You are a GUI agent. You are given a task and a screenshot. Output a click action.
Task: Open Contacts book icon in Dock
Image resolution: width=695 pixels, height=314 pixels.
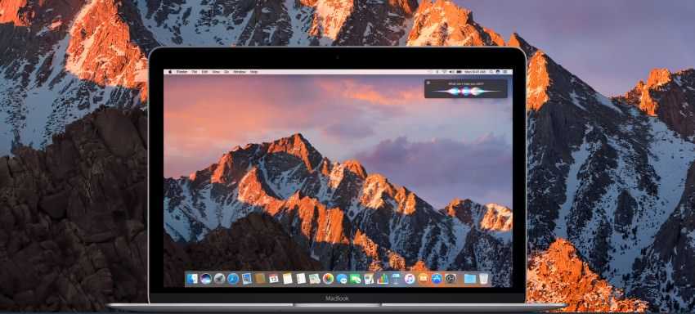(x=260, y=278)
